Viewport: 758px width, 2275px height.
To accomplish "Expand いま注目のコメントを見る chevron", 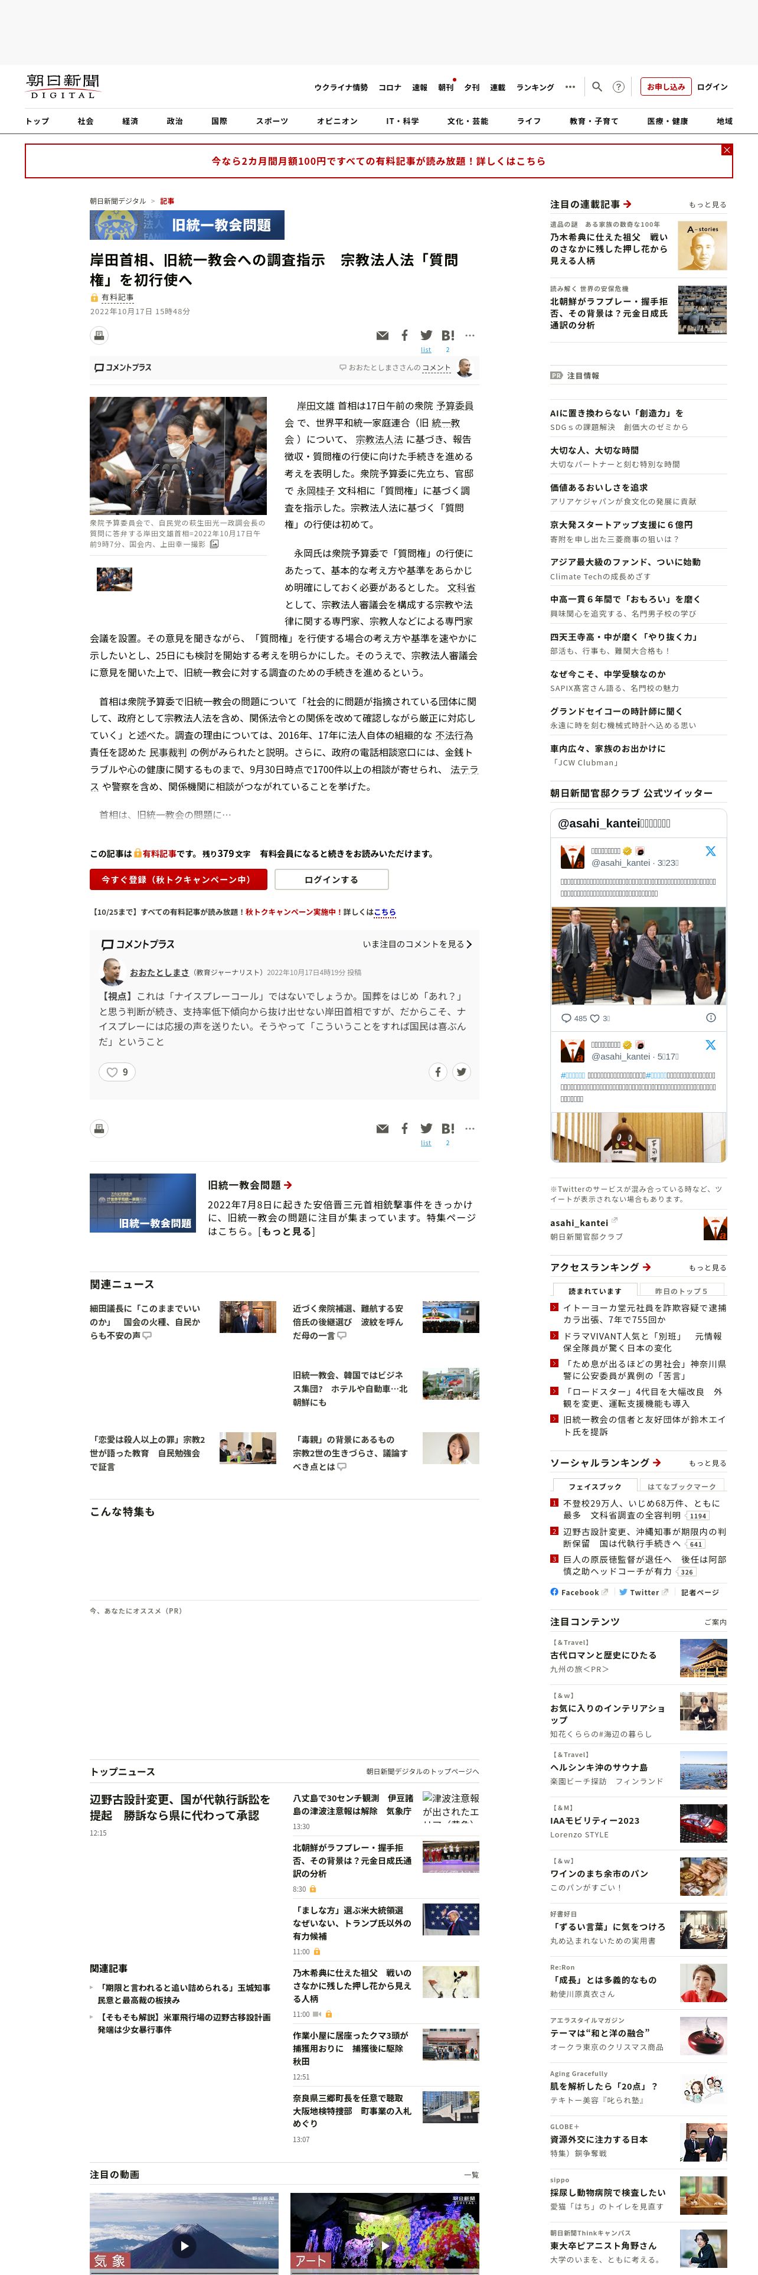I will (469, 944).
